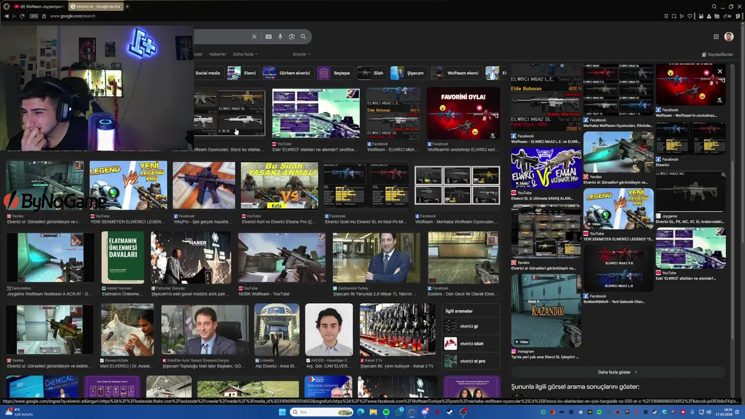Select related search elverici silah

(471, 344)
